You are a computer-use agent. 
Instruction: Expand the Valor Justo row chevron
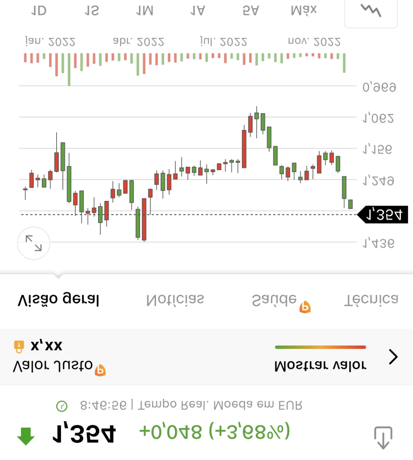[393, 357]
